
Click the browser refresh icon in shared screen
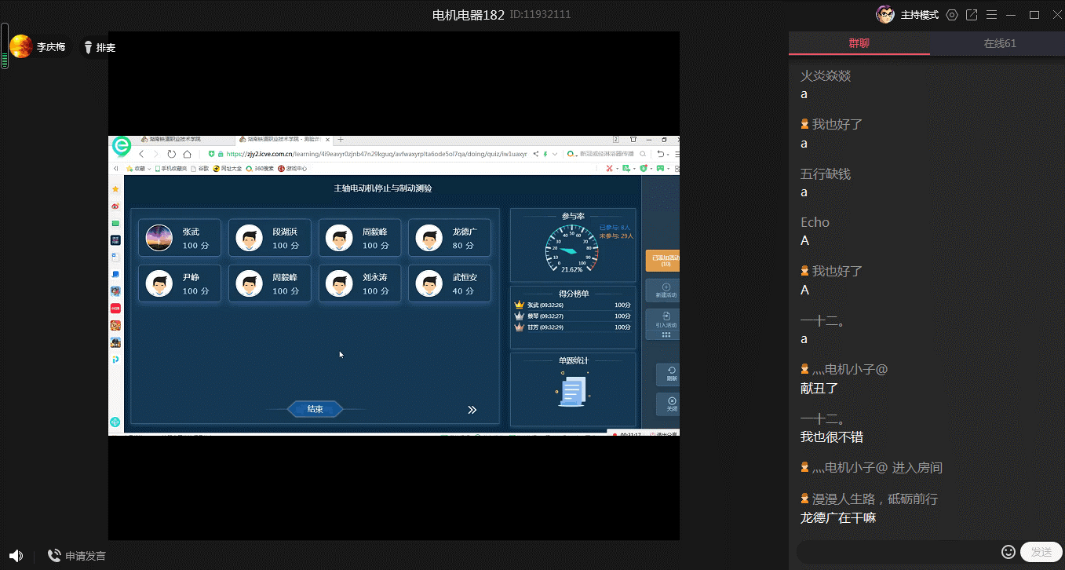[172, 154]
